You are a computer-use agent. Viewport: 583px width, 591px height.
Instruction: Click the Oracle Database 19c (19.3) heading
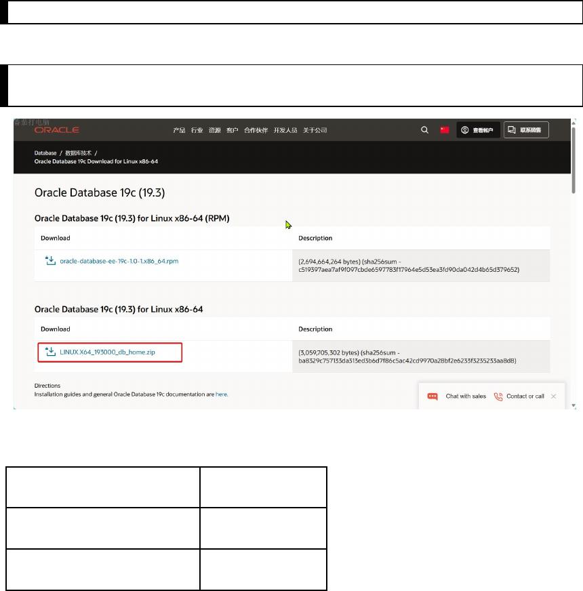100,192
